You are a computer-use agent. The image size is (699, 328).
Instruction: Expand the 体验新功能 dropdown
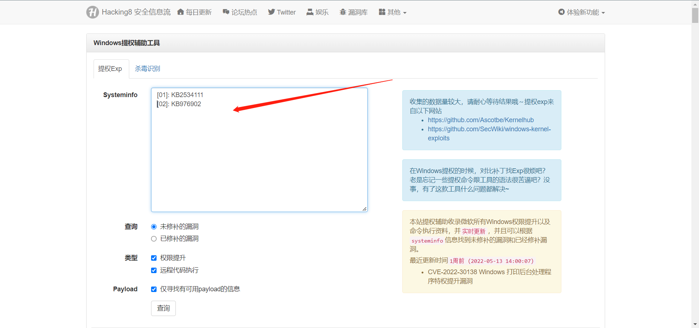click(x=581, y=12)
